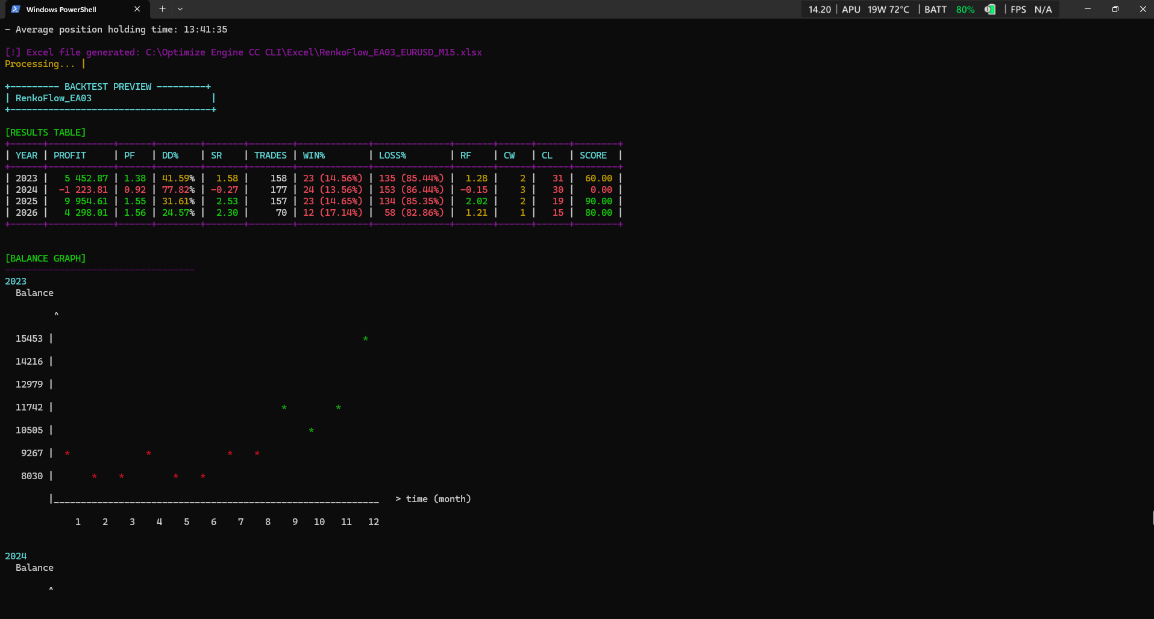1154x619 pixels.
Task: Close the Windows PowerShell tab
Action: click(137, 9)
